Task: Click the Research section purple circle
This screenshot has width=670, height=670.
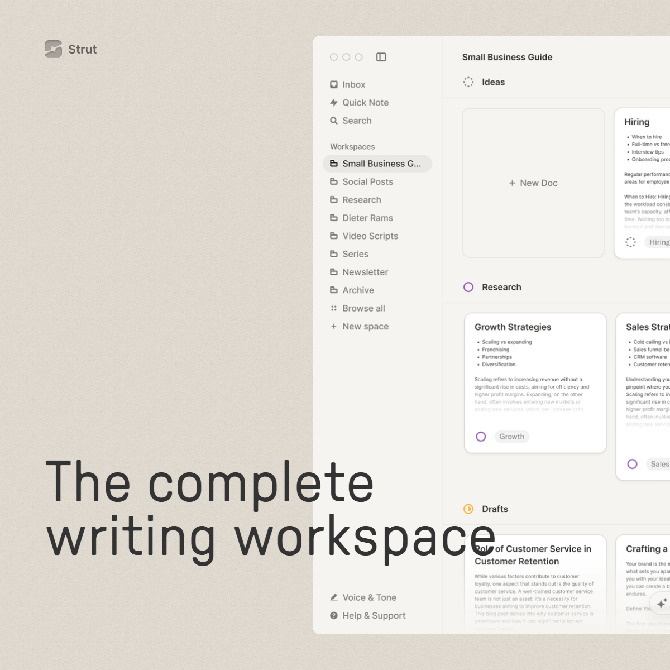Action: 468,287
